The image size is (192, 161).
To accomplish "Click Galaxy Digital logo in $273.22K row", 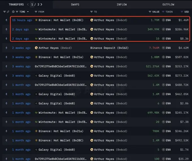I will click(x=36, y=76).
